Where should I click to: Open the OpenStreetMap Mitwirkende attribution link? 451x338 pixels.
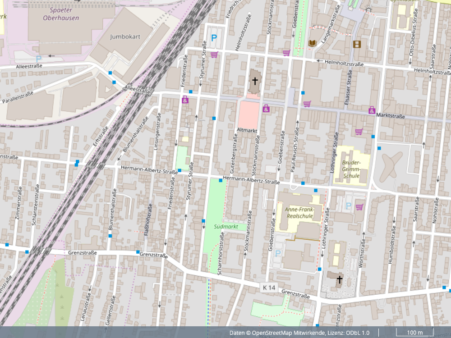(289, 333)
